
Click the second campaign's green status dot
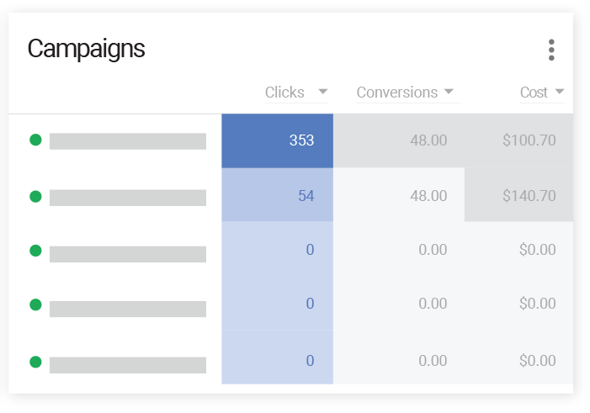point(35,196)
